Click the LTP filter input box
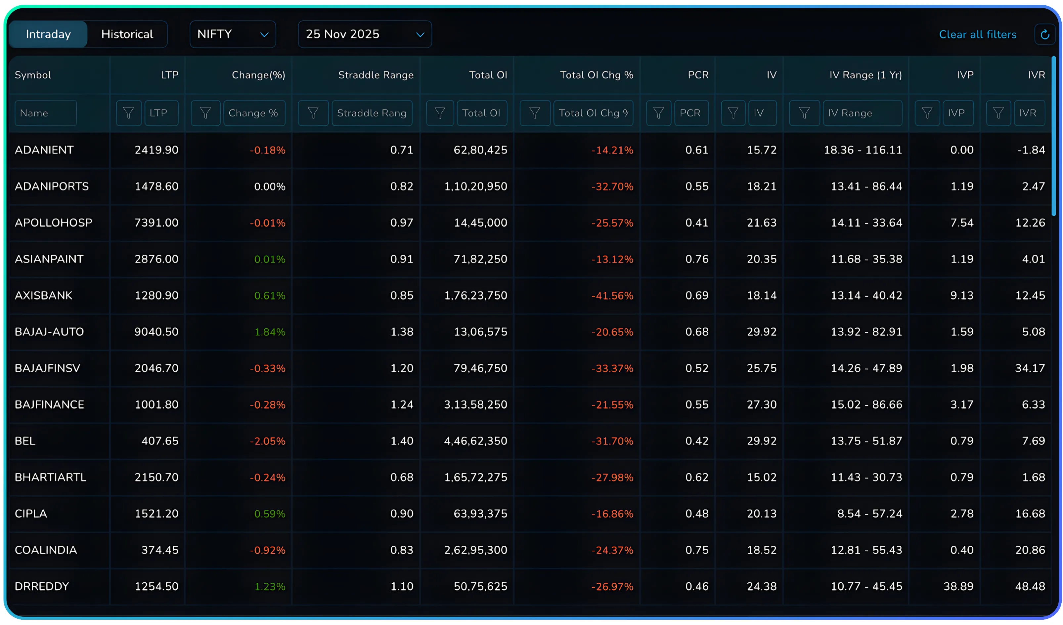Image resolution: width=1063 pixels, height=625 pixels. [161, 113]
